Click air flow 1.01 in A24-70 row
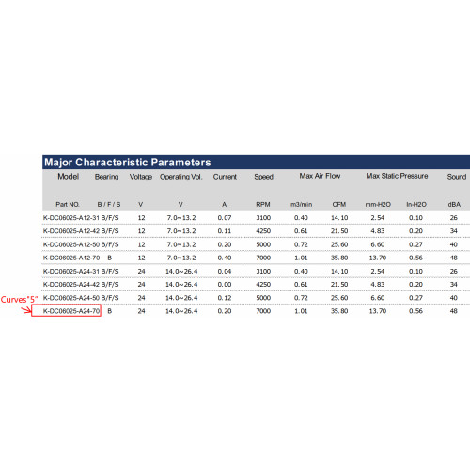This screenshot has width=470, height=470. click(x=301, y=311)
